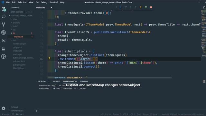Step into in the debug toolbar

pos(131,7)
